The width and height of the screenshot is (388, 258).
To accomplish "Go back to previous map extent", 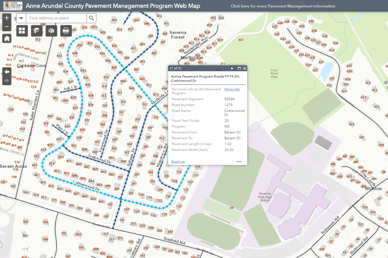I will tap(6, 72).
